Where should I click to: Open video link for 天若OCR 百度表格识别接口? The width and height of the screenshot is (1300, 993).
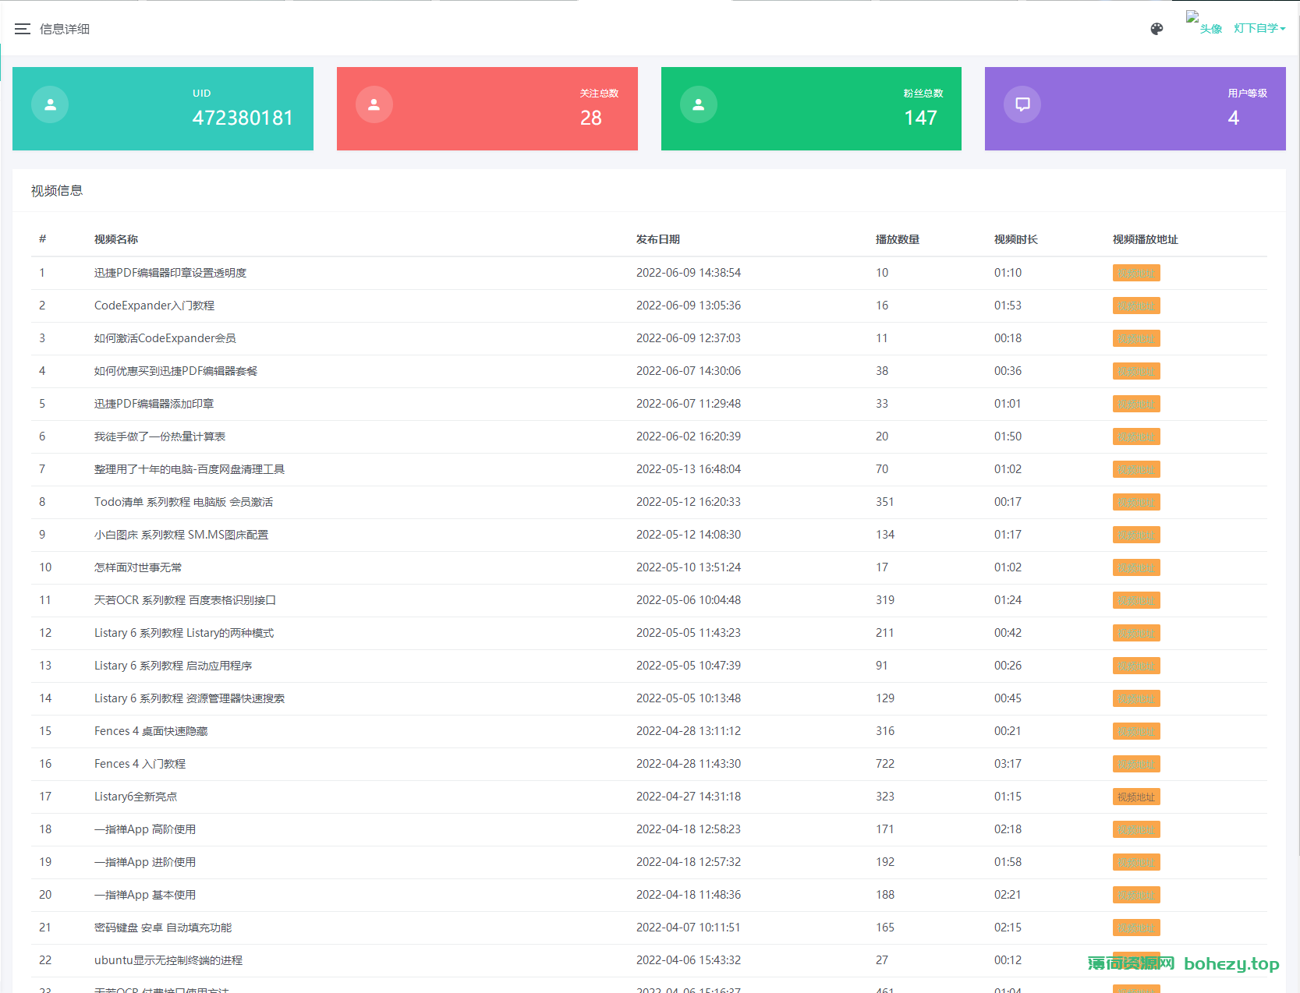click(1136, 600)
